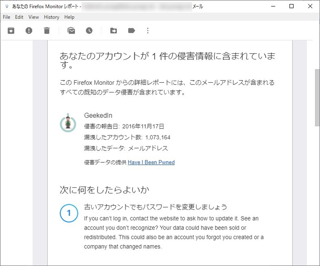The image size is (320, 266).
Task: Mark the email as unread
Action: 71,30
